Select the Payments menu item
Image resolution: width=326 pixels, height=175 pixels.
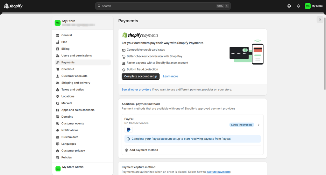[x=82, y=62]
